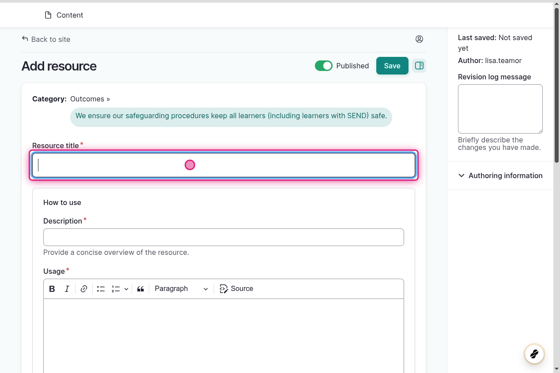Open numbered list style dropdown arrow
This screenshot has height=373, width=560.
pos(126,289)
